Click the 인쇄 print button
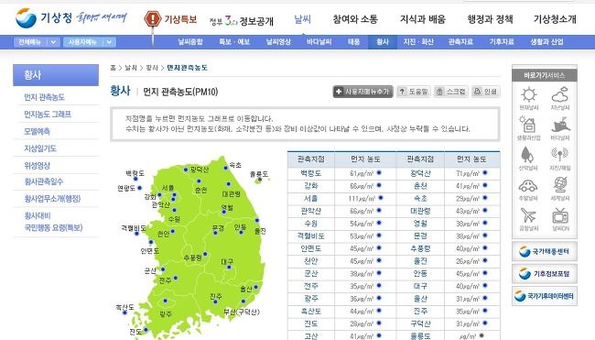Image resolution: width=595 pixels, height=340 pixels. [486, 92]
